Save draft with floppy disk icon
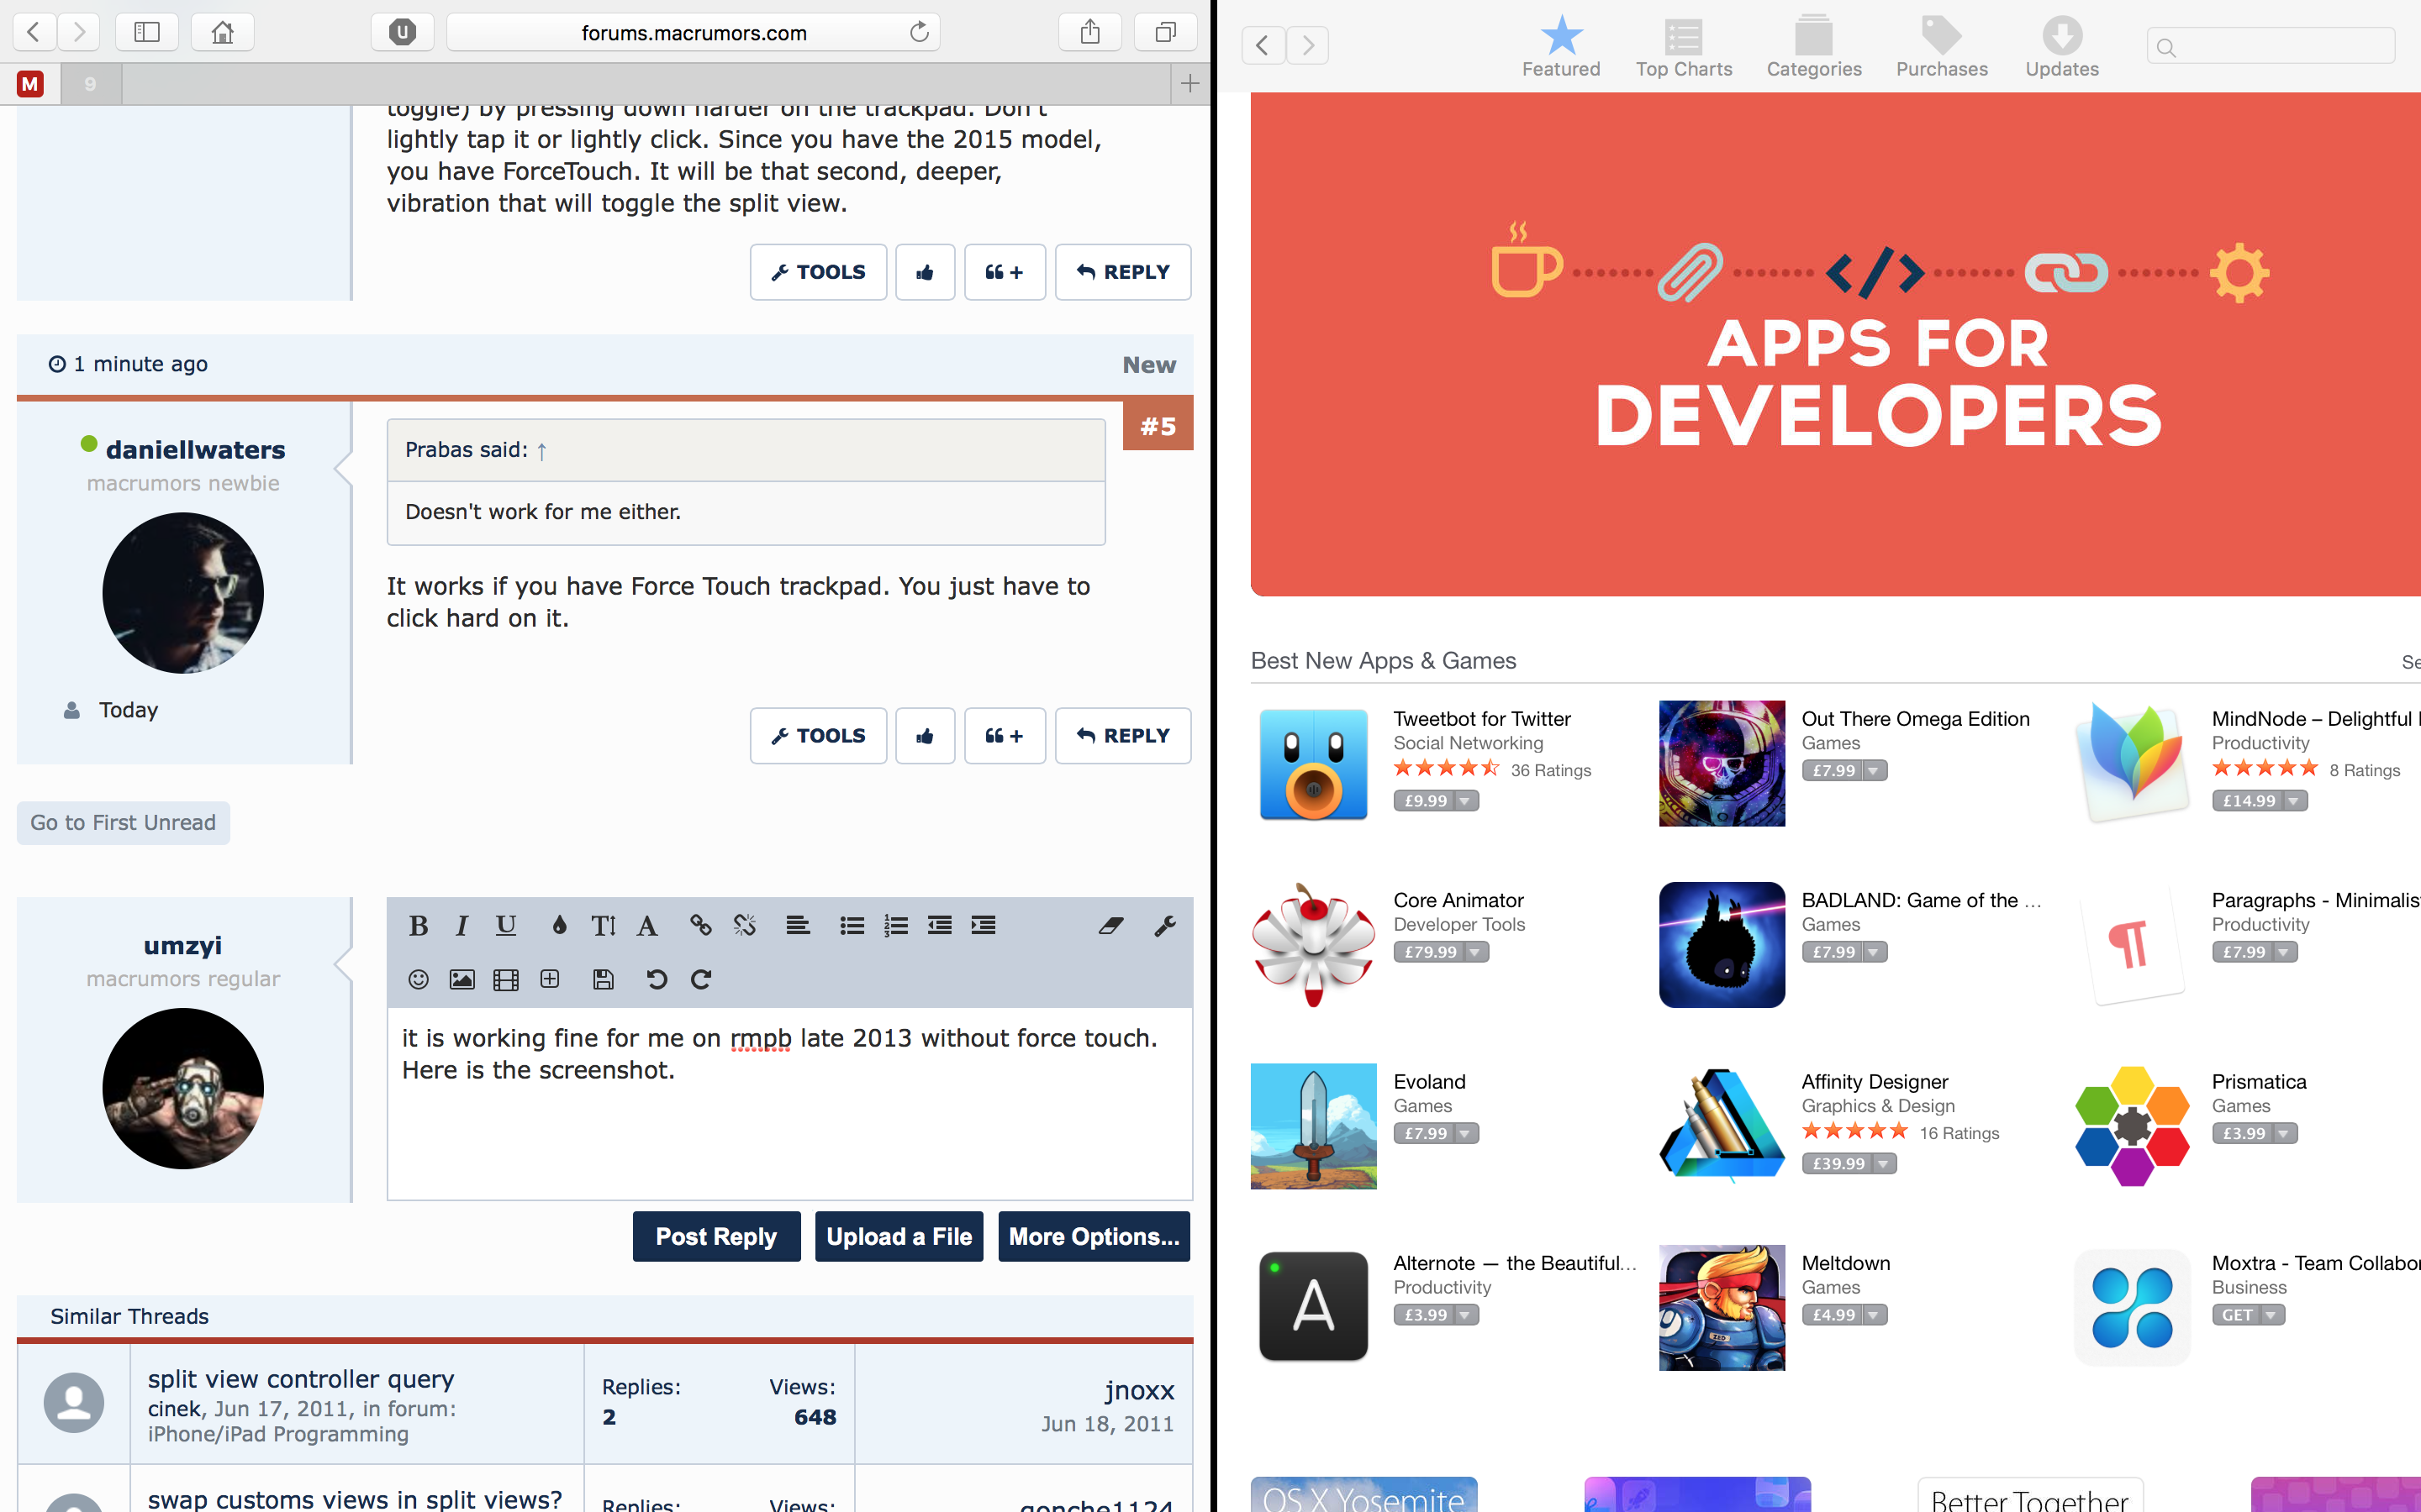Viewport: 2421px width, 1512px height. (x=604, y=979)
